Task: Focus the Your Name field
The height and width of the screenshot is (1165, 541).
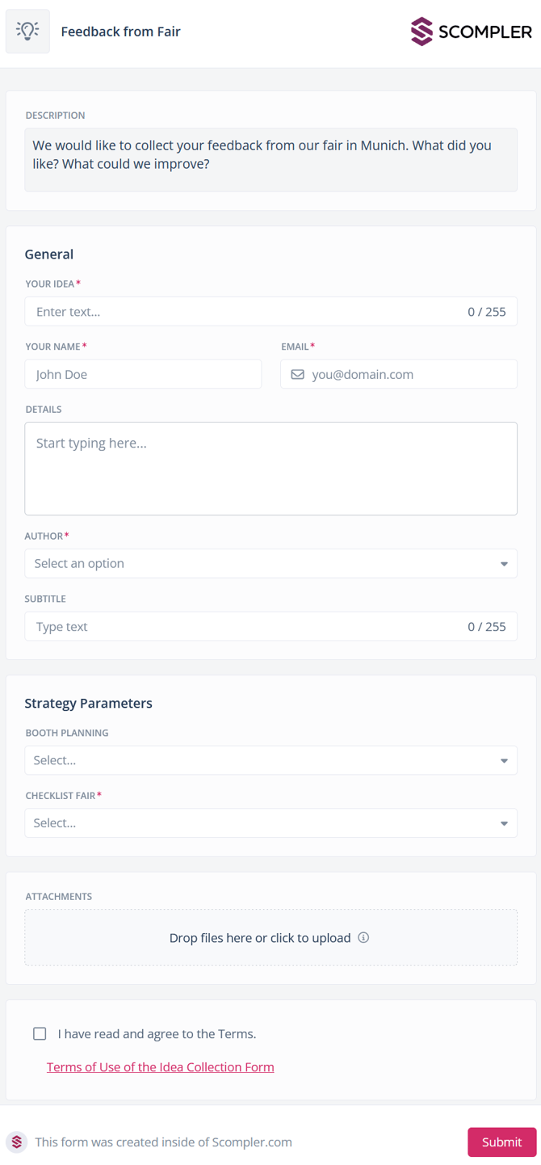Action: pyautogui.click(x=143, y=374)
